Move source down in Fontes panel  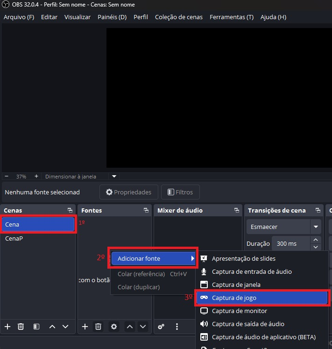pyautogui.click(x=143, y=327)
